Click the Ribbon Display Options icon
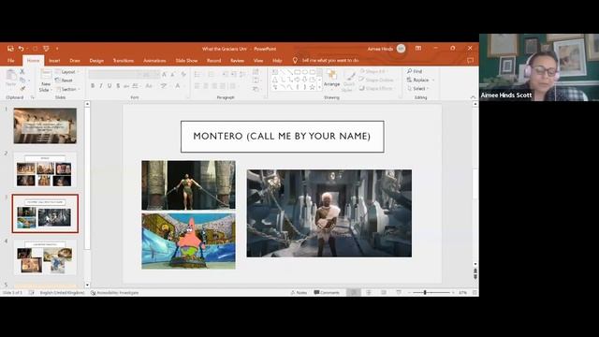Image resolution: width=599 pixels, height=337 pixels. pos(418,49)
